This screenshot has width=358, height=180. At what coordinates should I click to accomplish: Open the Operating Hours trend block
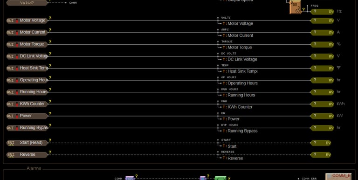click(x=240, y=83)
